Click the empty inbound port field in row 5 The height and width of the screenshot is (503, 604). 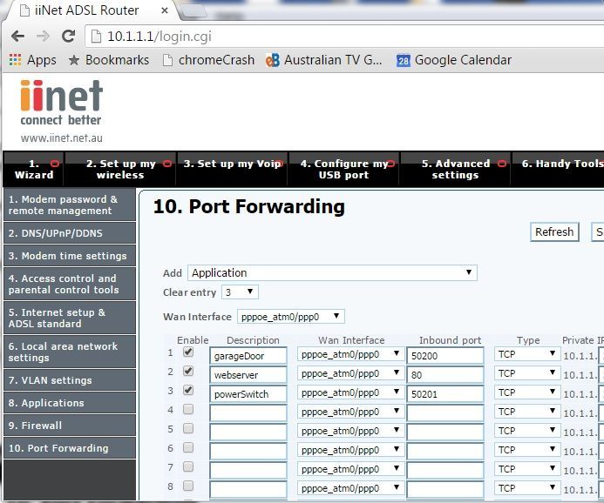coord(445,433)
